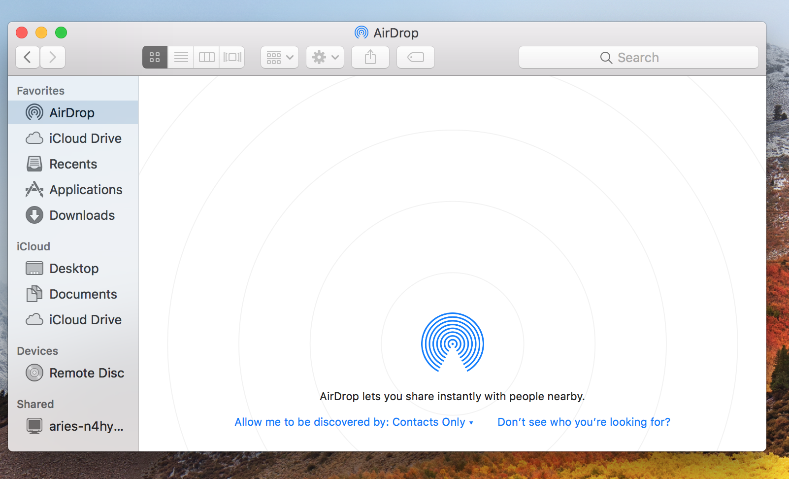Open 'Allow me to be discovered by' dropdown
This screenshot has width=789, height=479.
click(x=354, y=422)
